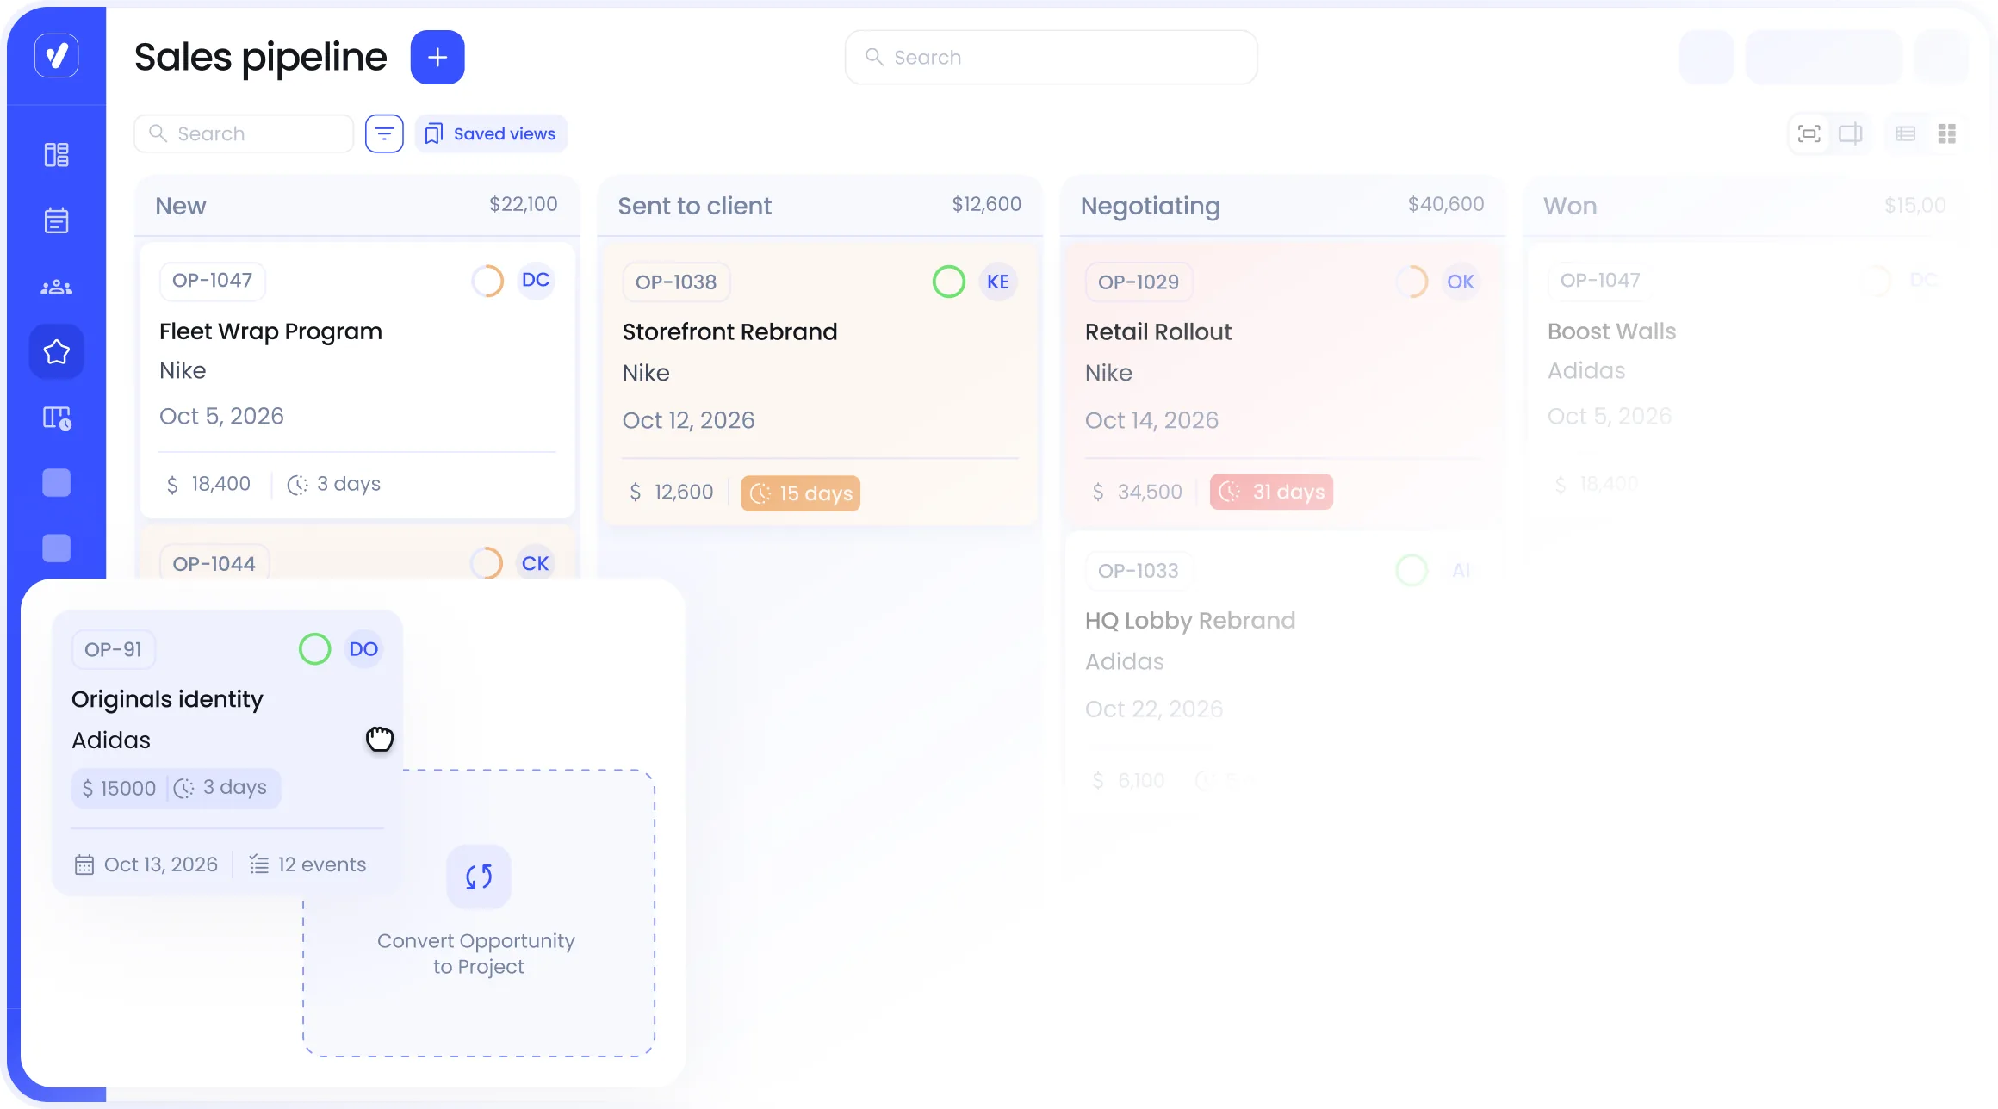Switch to grid view layout icon

tap(1947, 133)
